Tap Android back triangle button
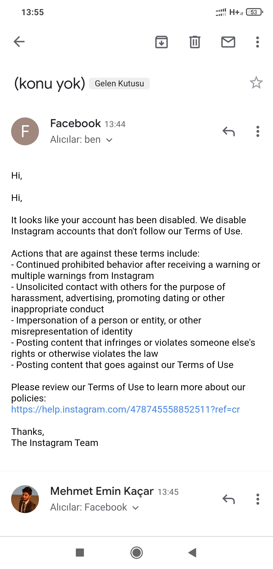Screen dimensions: 273x569 point(193,553)
